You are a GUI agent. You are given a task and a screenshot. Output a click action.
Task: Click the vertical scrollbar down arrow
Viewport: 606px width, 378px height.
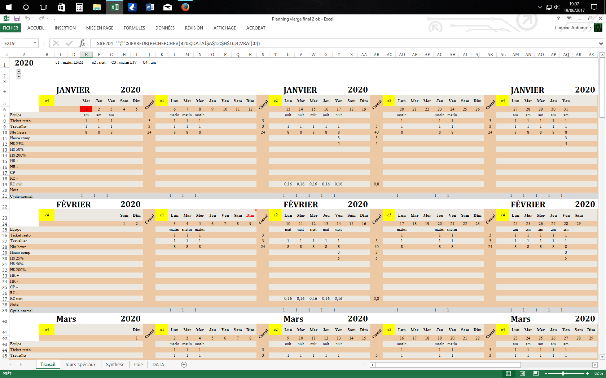click(602, 357)
